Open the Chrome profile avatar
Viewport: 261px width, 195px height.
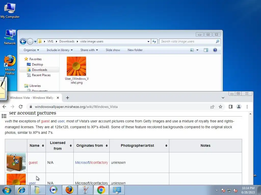[239, 107]
